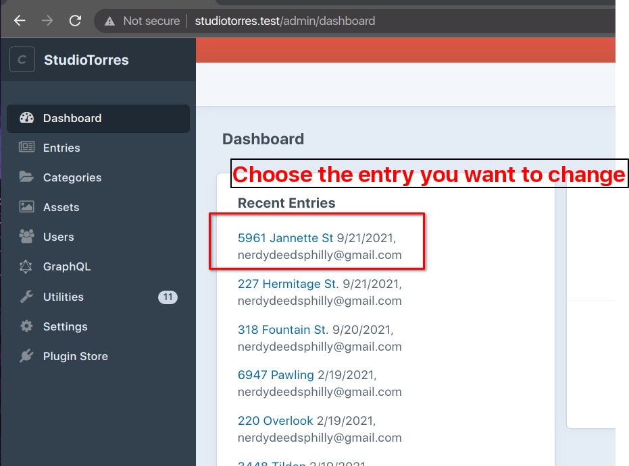The height and width of the screenshot is (466, 629).
Task: Open the 6947 Pawling entry
Action: pyautogui.click(x=276, y=375)
